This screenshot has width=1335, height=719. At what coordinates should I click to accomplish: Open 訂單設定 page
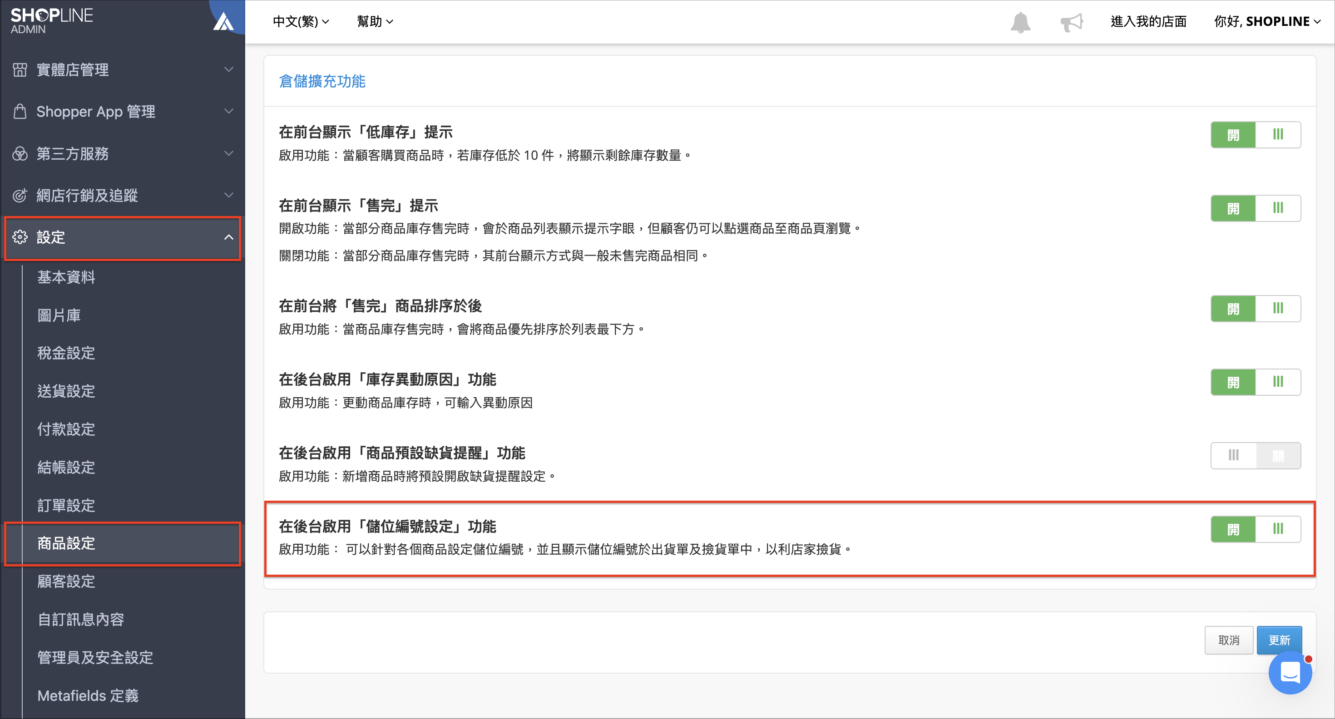click(x=66, y=506)
